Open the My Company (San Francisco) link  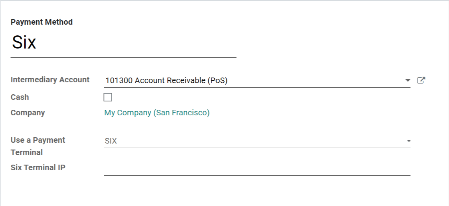pyautogui.click(x=157, y=113)
